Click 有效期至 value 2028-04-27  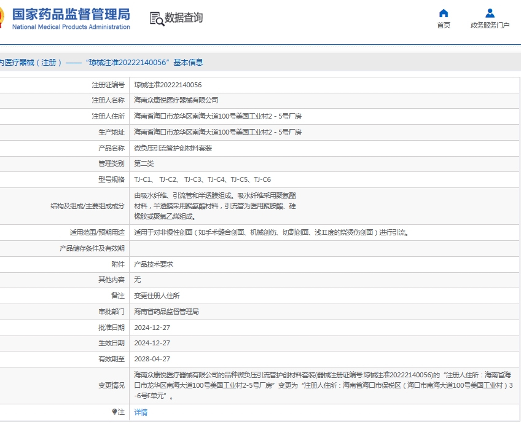[152, 359]
